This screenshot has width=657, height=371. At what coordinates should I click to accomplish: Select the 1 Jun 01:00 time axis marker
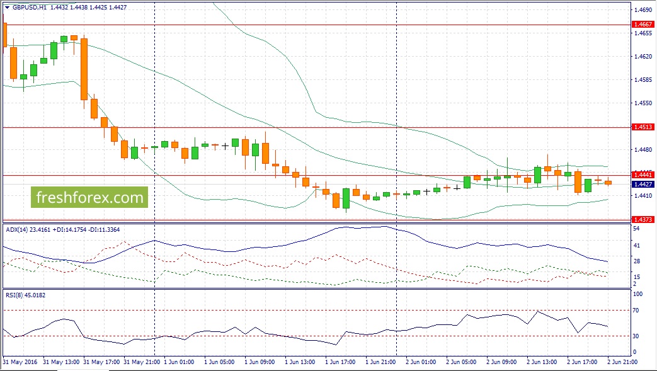(x=179, y=362)
